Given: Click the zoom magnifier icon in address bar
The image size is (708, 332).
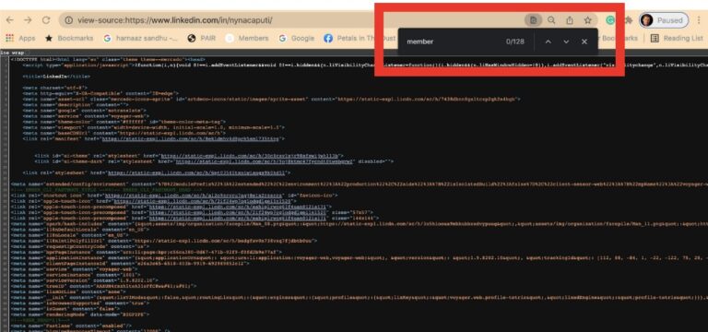Looking at the screenshot, I should [x=551, y=20].
